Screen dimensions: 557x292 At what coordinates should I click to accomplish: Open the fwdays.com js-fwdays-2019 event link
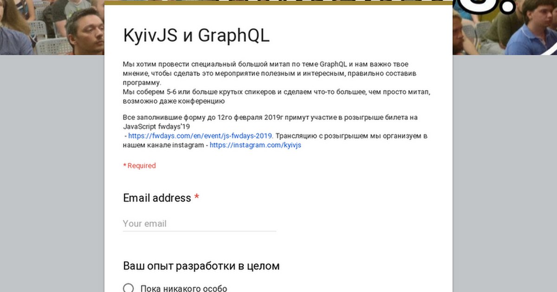pos(201,136)
